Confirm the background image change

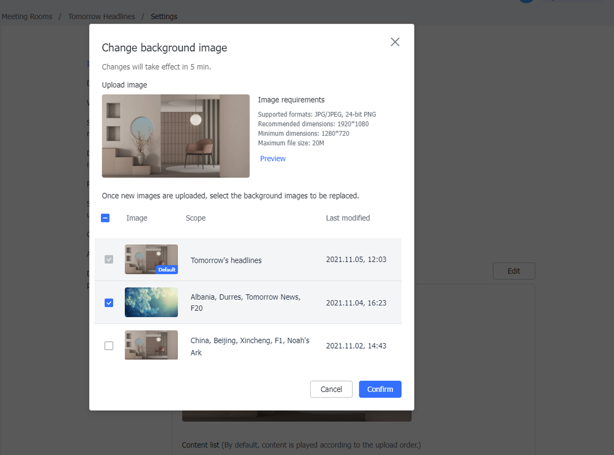(x=379, y=389)
